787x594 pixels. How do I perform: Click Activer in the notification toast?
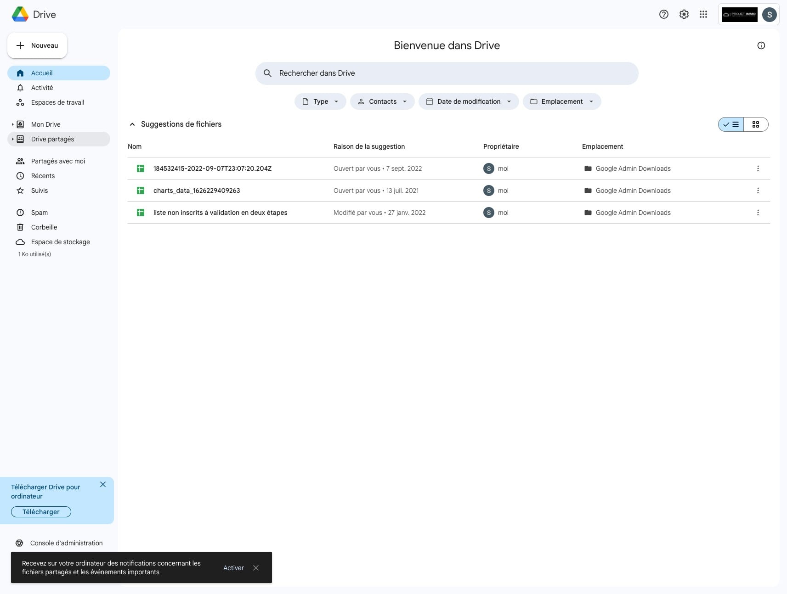[x=233, y=568]
